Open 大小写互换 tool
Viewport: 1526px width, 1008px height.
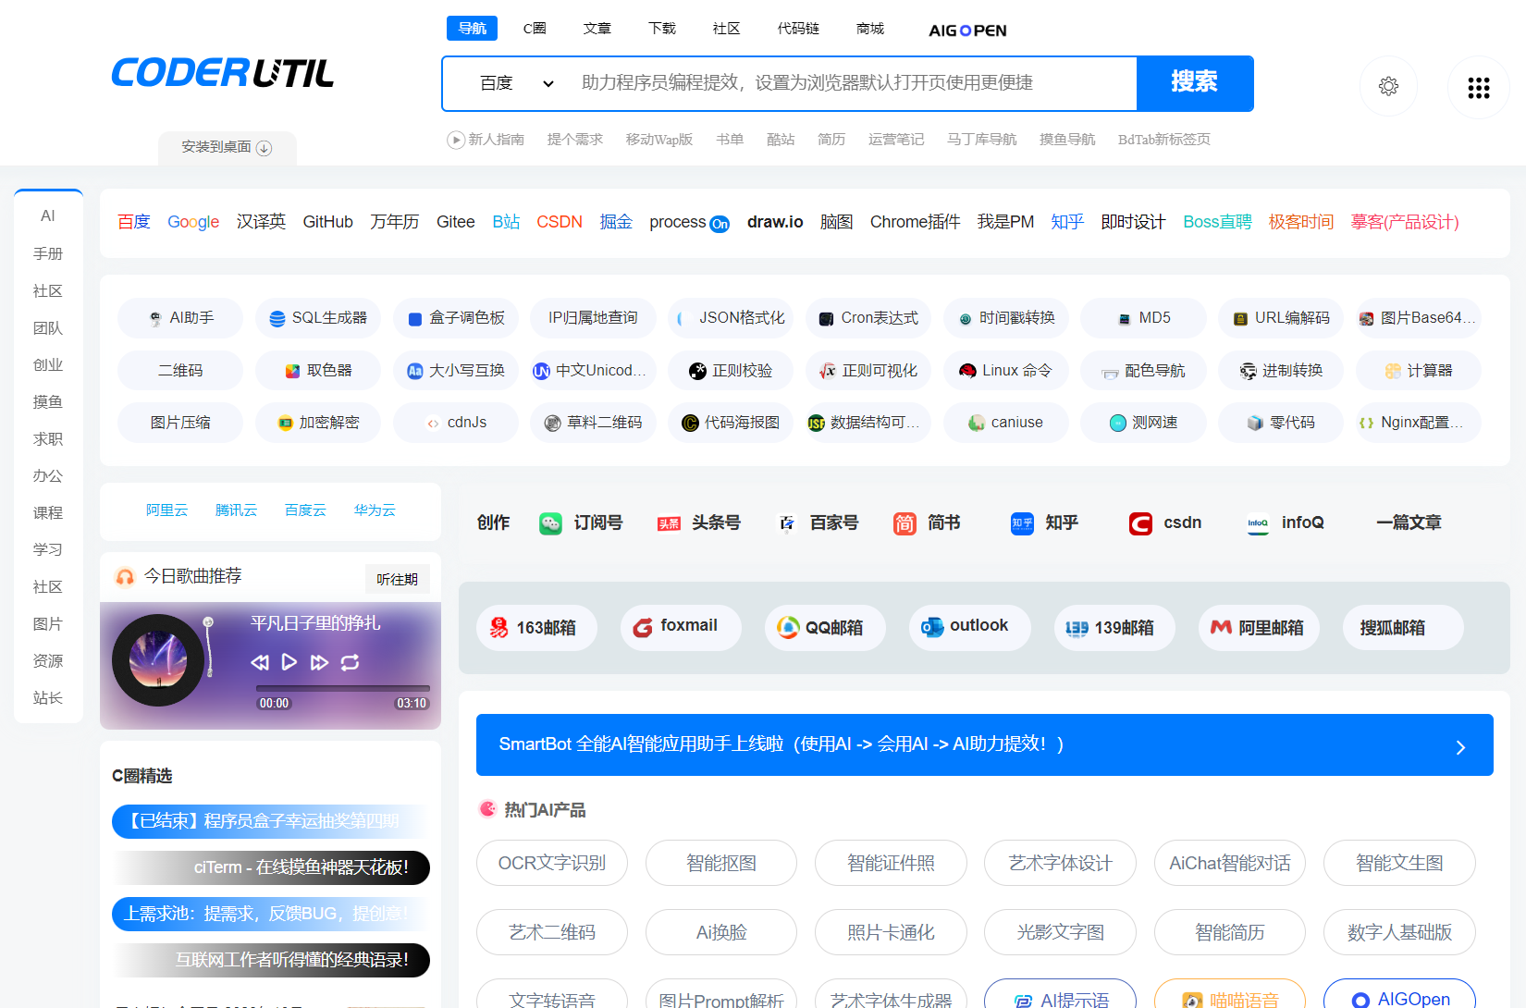coord(456,371)
